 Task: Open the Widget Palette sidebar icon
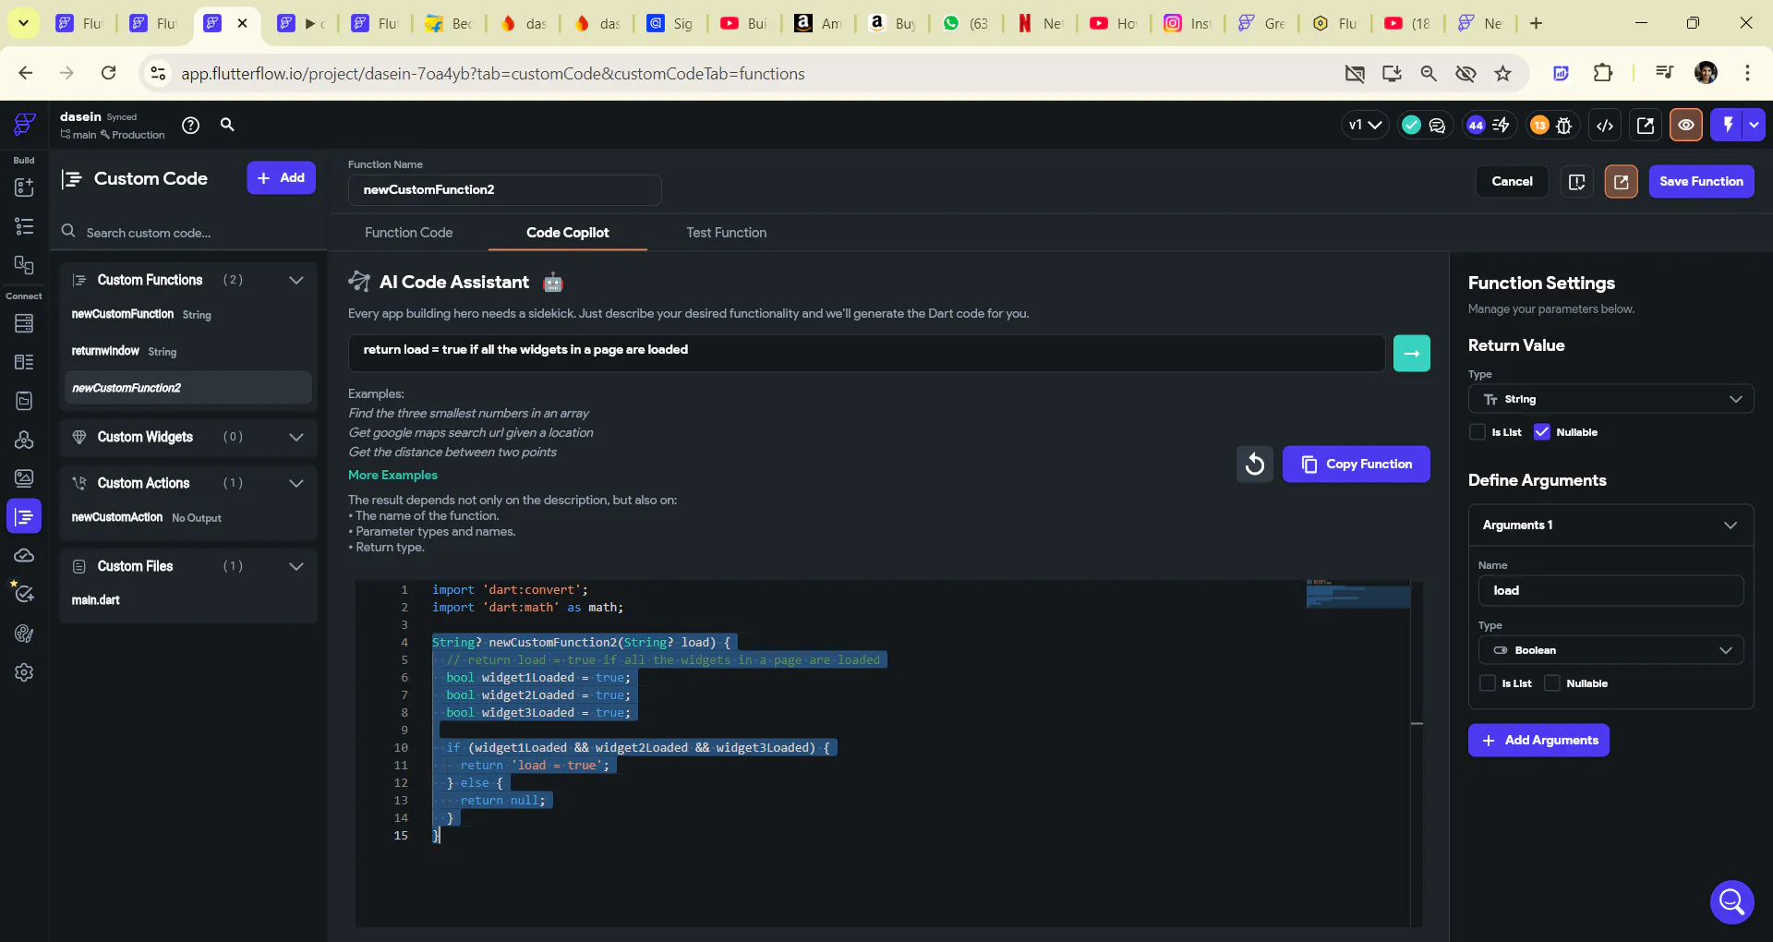pyautogui.click(x=24, y=187)
